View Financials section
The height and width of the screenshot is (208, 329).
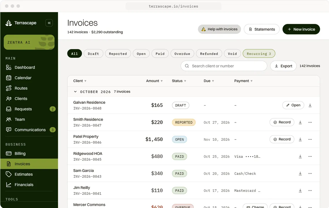tap(29, 185)
